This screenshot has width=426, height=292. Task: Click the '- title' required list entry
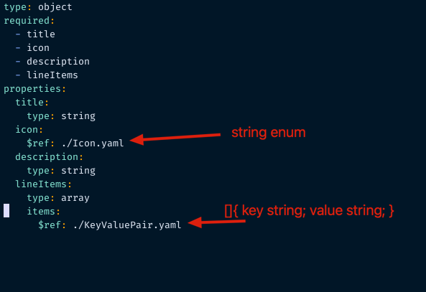(x=35, y=34)
